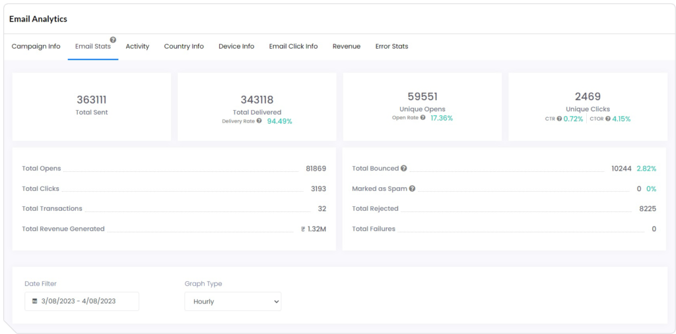Click the CTR help icon
676x334 pixels.
click(x=559, y=119)
